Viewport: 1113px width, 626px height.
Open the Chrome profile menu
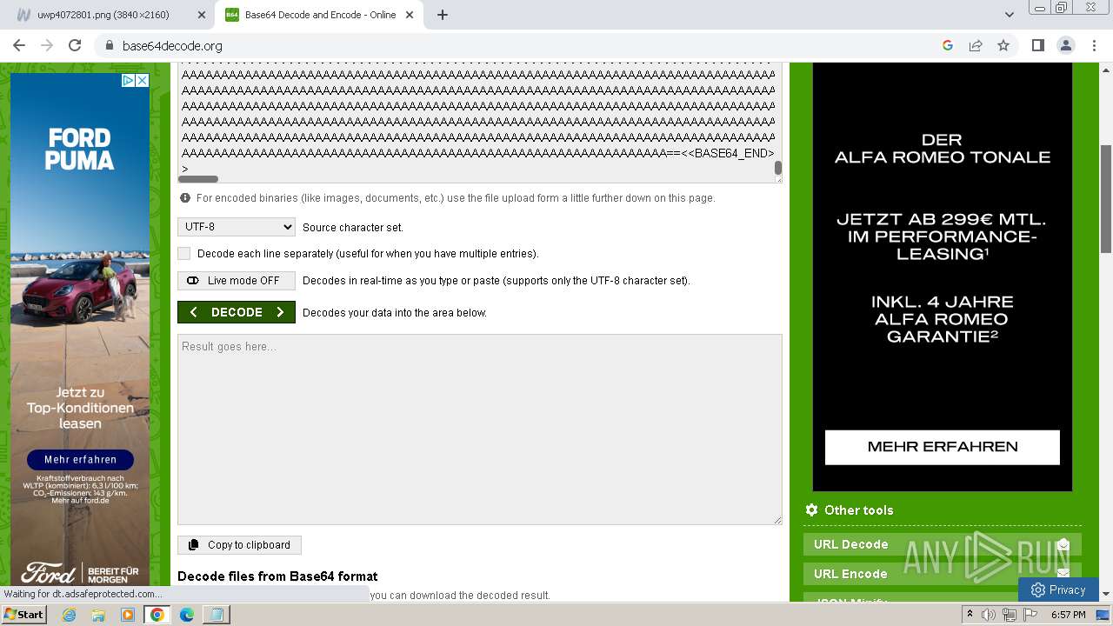pos(1065,45)
